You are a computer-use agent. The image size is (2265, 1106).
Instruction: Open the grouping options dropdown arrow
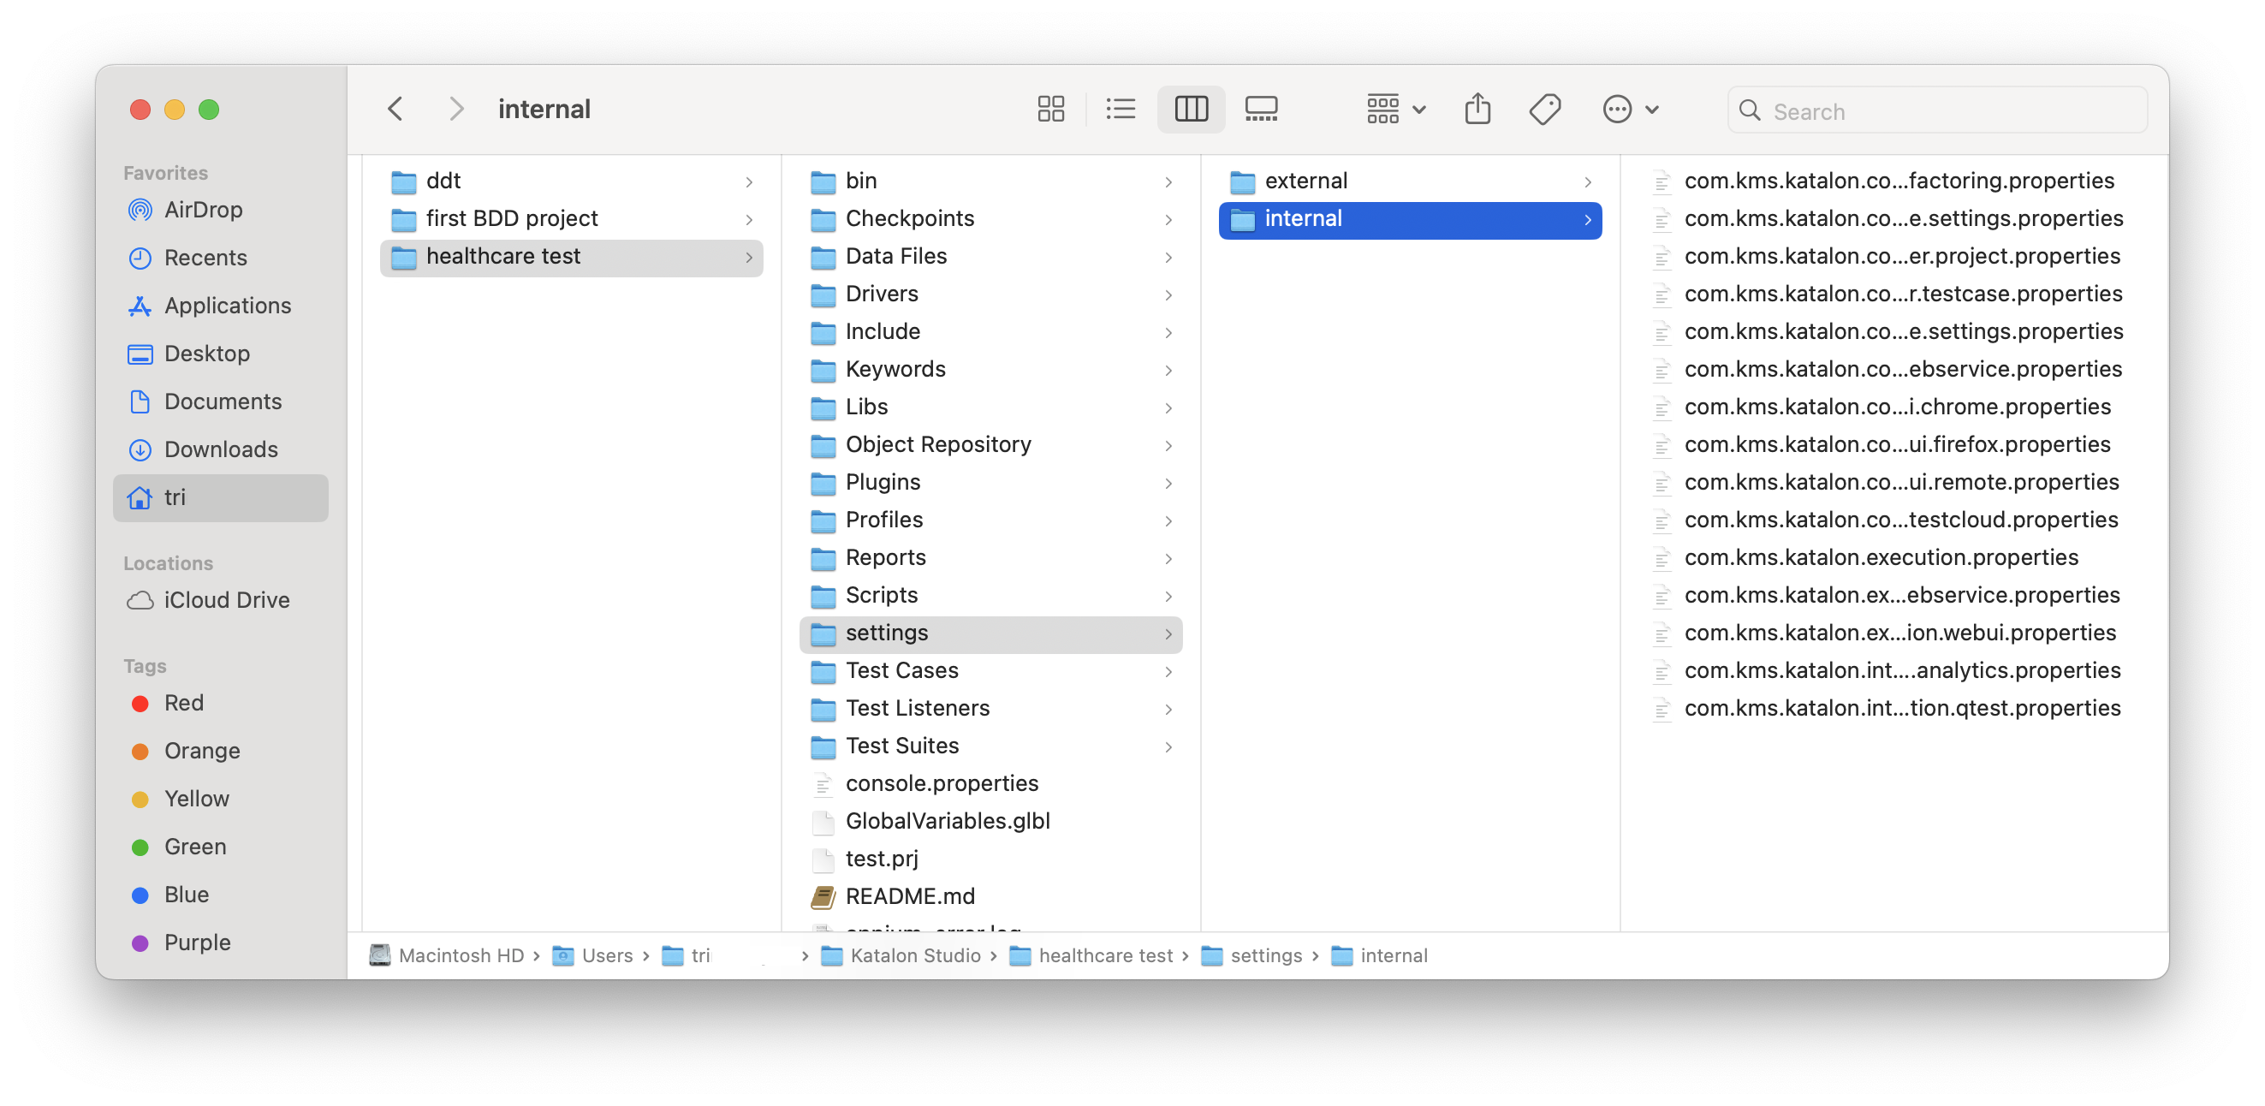tap(1418, 109)
